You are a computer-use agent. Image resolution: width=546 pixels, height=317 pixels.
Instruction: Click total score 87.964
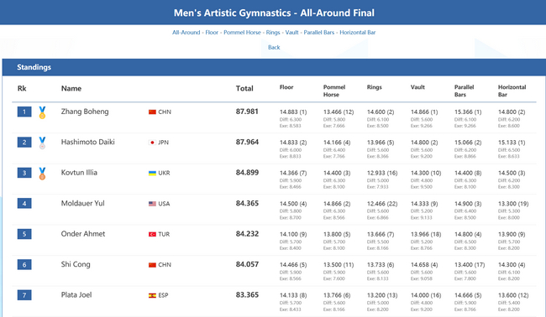[x=247, y=143]
